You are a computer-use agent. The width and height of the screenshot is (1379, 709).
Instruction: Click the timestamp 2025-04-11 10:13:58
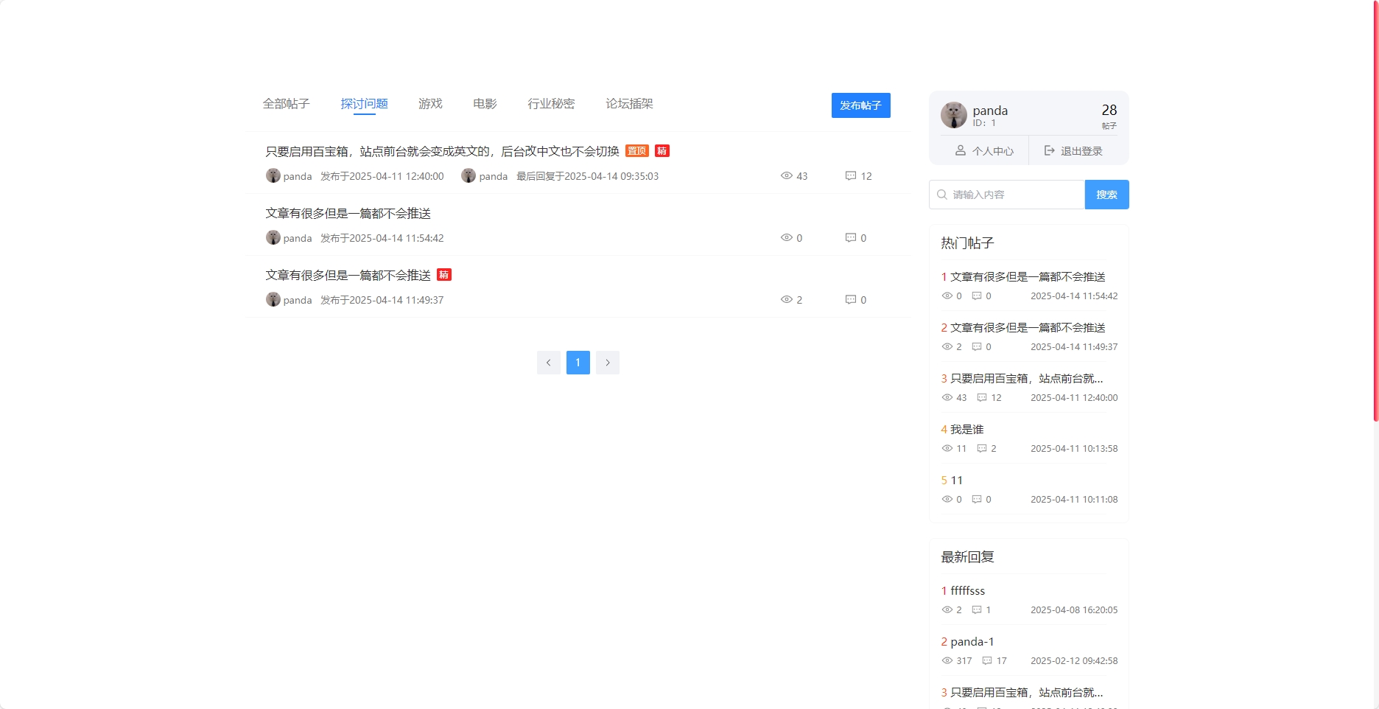1074,448
